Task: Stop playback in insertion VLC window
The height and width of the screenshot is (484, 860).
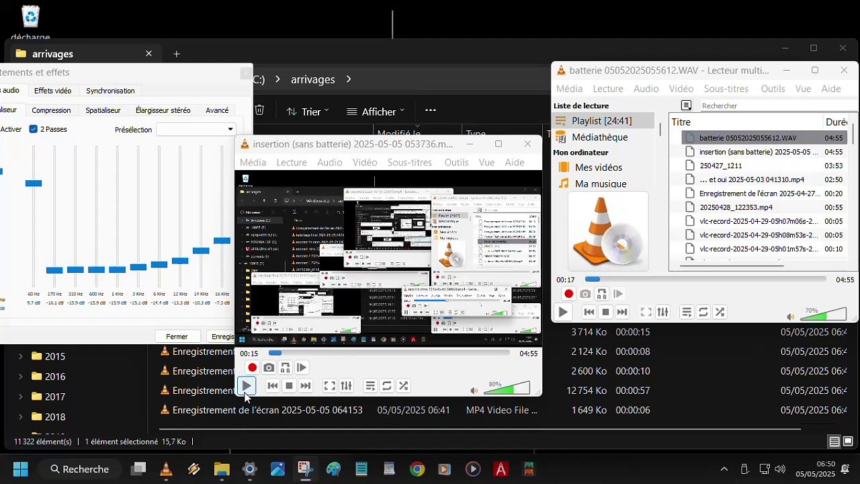Action: point(289,386)
